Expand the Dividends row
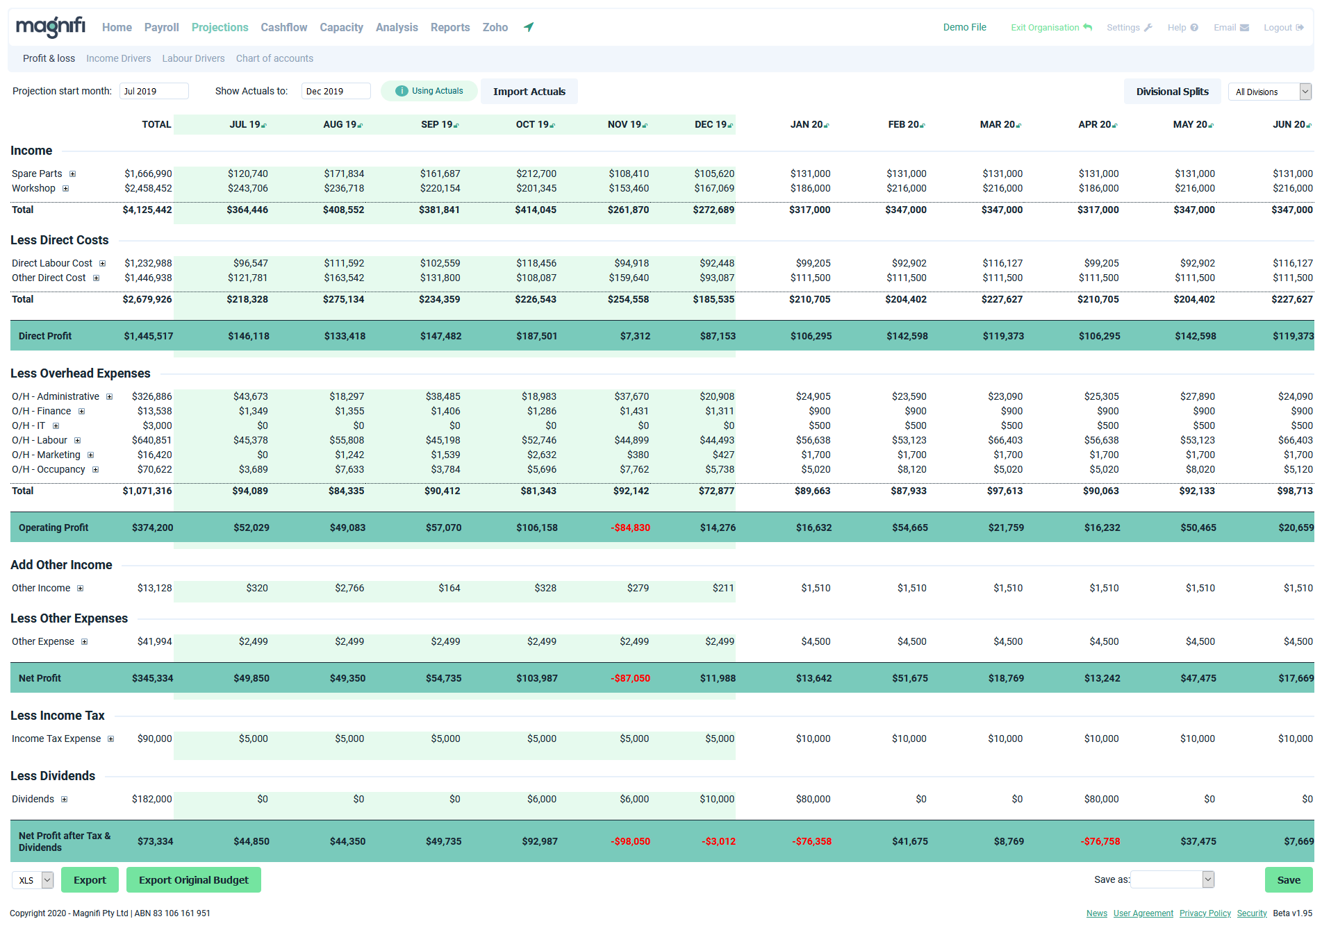 [x=64, y=800]
